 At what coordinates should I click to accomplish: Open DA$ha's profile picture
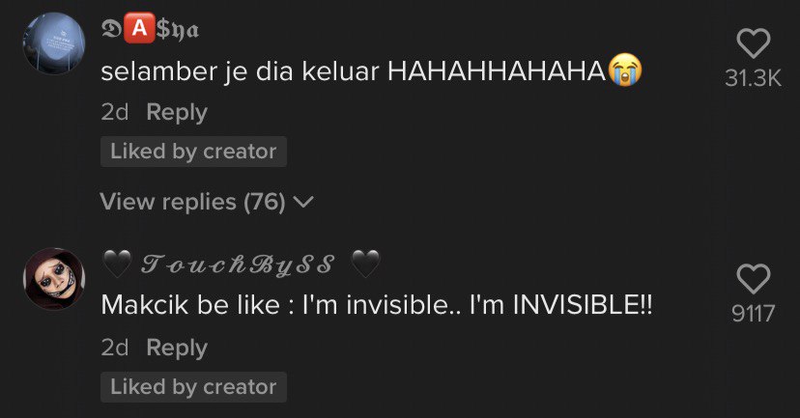tap(53, 43)
